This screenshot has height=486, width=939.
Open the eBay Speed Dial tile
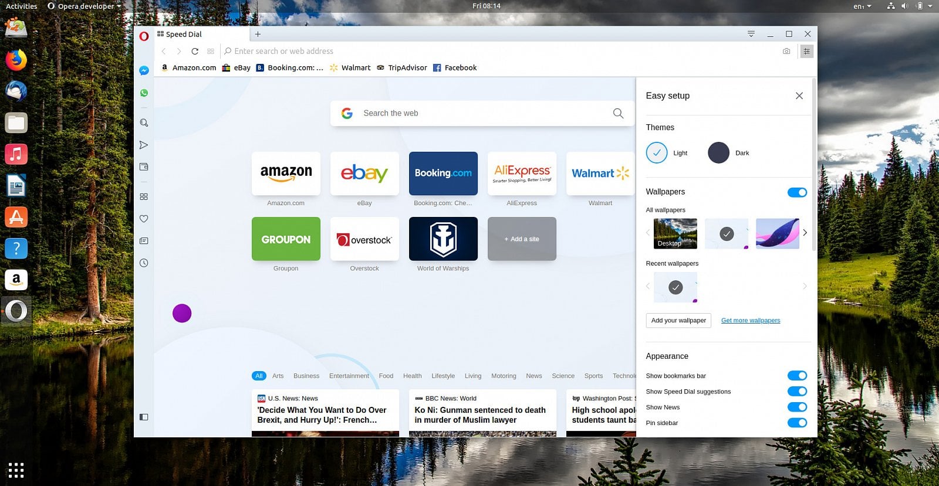point(364,174)
